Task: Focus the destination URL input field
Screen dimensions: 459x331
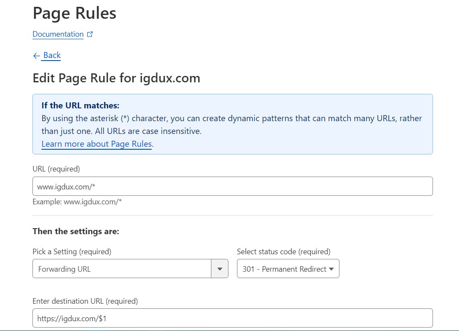Action: (232, 318)
